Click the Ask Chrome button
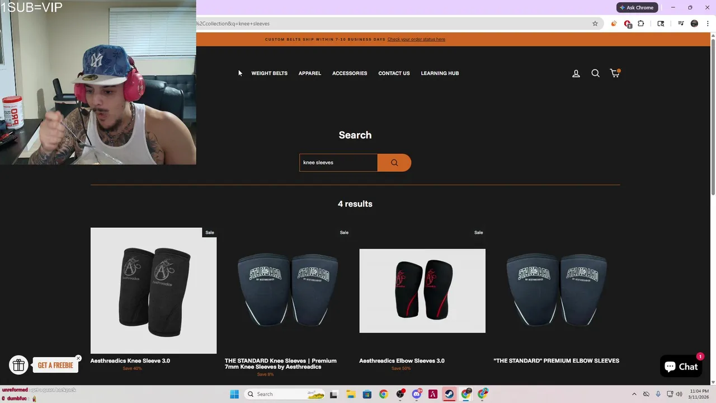716x403 pixels. point(636,7)
